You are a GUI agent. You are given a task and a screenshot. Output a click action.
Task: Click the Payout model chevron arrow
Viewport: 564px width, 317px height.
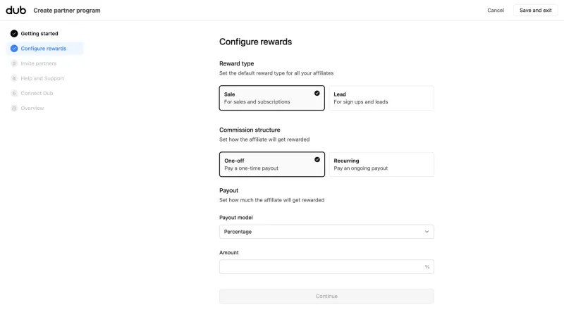[427, 232]
